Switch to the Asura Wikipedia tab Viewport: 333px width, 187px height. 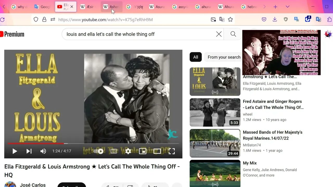click(157, 7)
